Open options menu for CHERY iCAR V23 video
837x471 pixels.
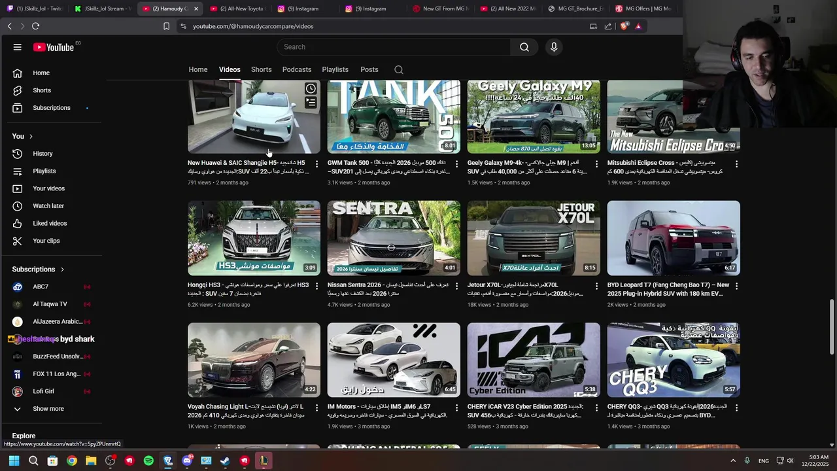(597, 408)
